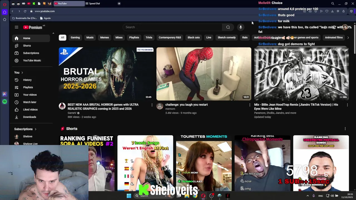Open options menu for Brutal Horror video
The height and width of the screenshot is (200, 356).
[152, 105]
